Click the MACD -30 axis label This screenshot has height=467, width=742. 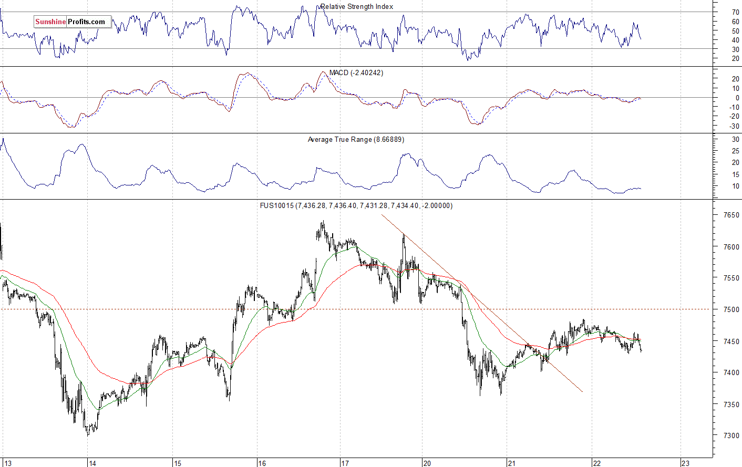tap(734, 126)
